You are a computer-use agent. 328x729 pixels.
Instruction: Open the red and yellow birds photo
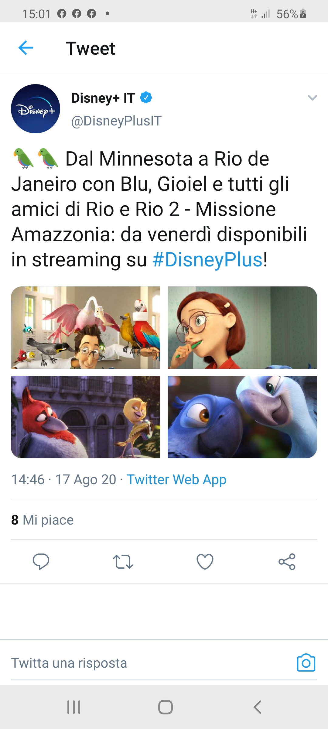point(86,417)
